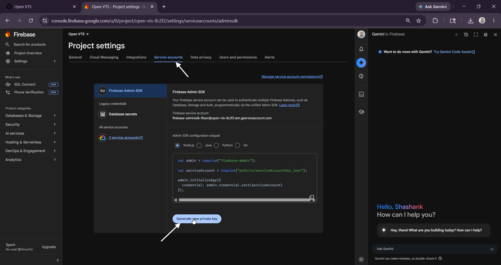Select the Java radio button
501x265 pixels.
(x=199, y=146)
